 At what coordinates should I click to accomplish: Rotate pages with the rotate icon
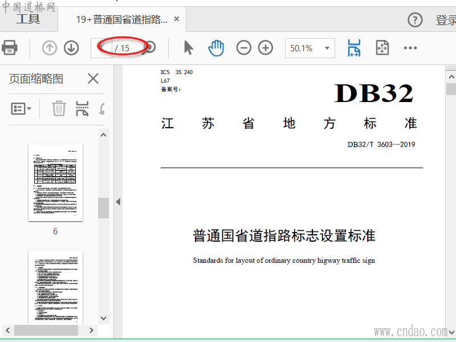pyautogui.click(x=102, y=109)
